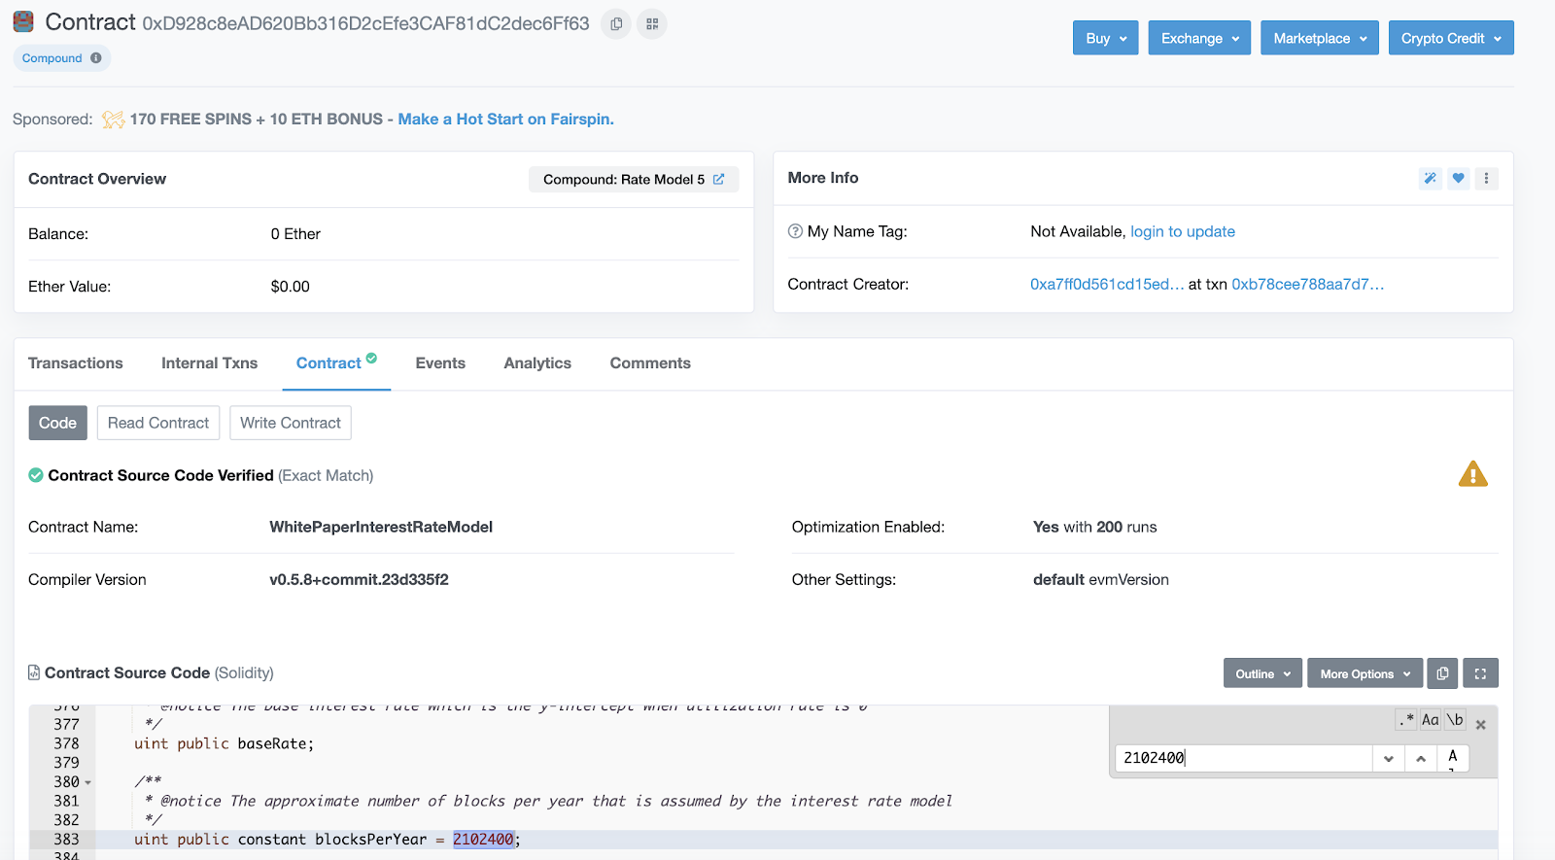Open the Write Contract view

291,423
